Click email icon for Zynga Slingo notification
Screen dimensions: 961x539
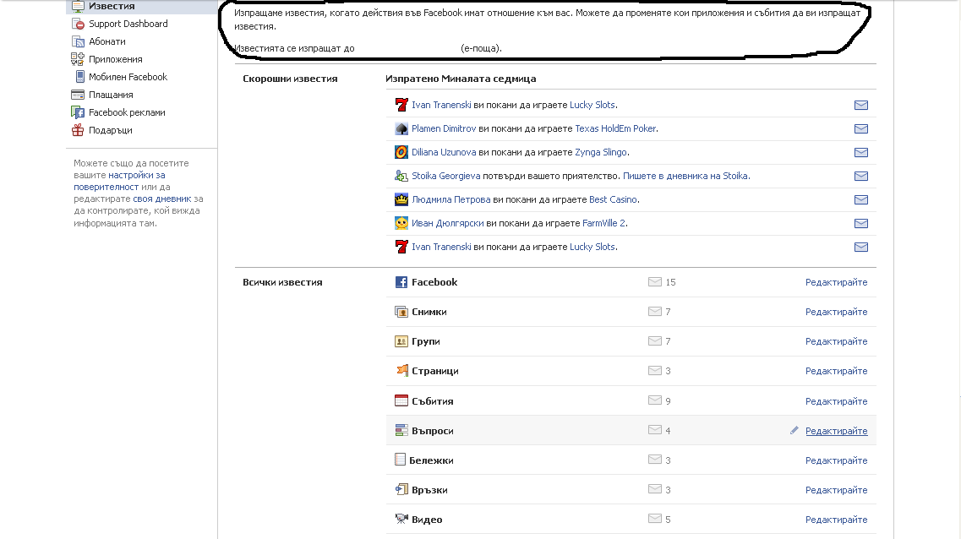coord(861,153)
